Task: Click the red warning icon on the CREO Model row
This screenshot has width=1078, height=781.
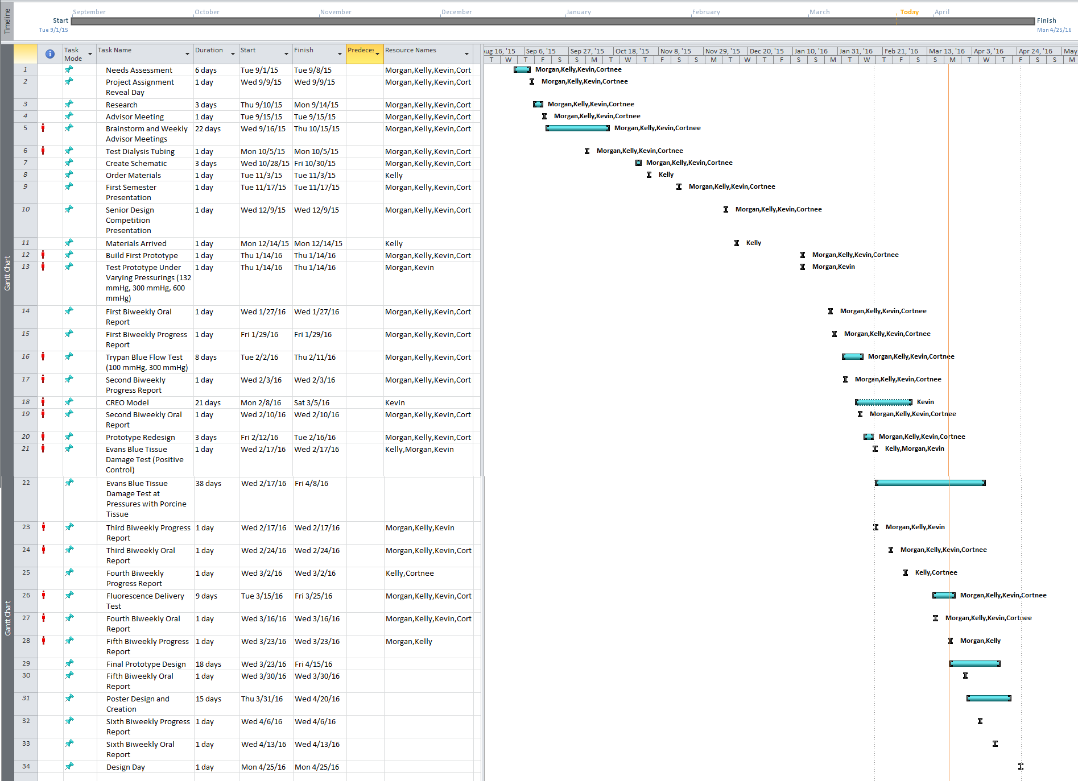Action: 43,402
